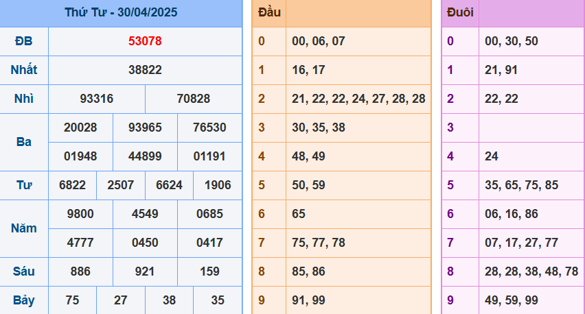This screenshot has height=314, width=585.
Task: Select Đuôi row values 49, 59, 99
Action: (x=511, y=300)
